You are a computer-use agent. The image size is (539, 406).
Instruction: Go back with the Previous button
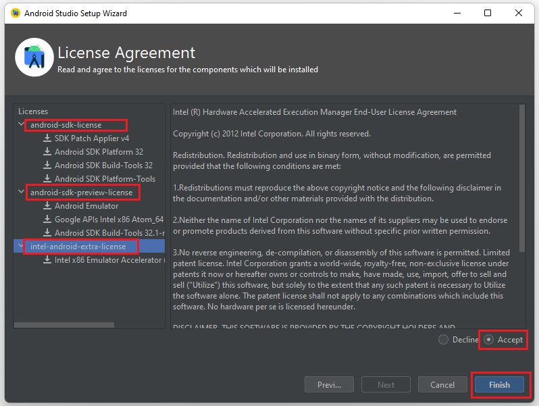coord(329,384)
